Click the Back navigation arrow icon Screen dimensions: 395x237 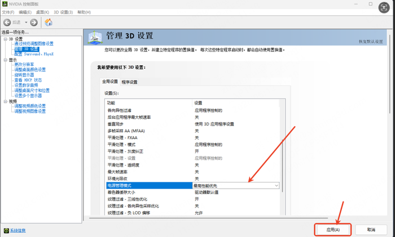point(7,23)
